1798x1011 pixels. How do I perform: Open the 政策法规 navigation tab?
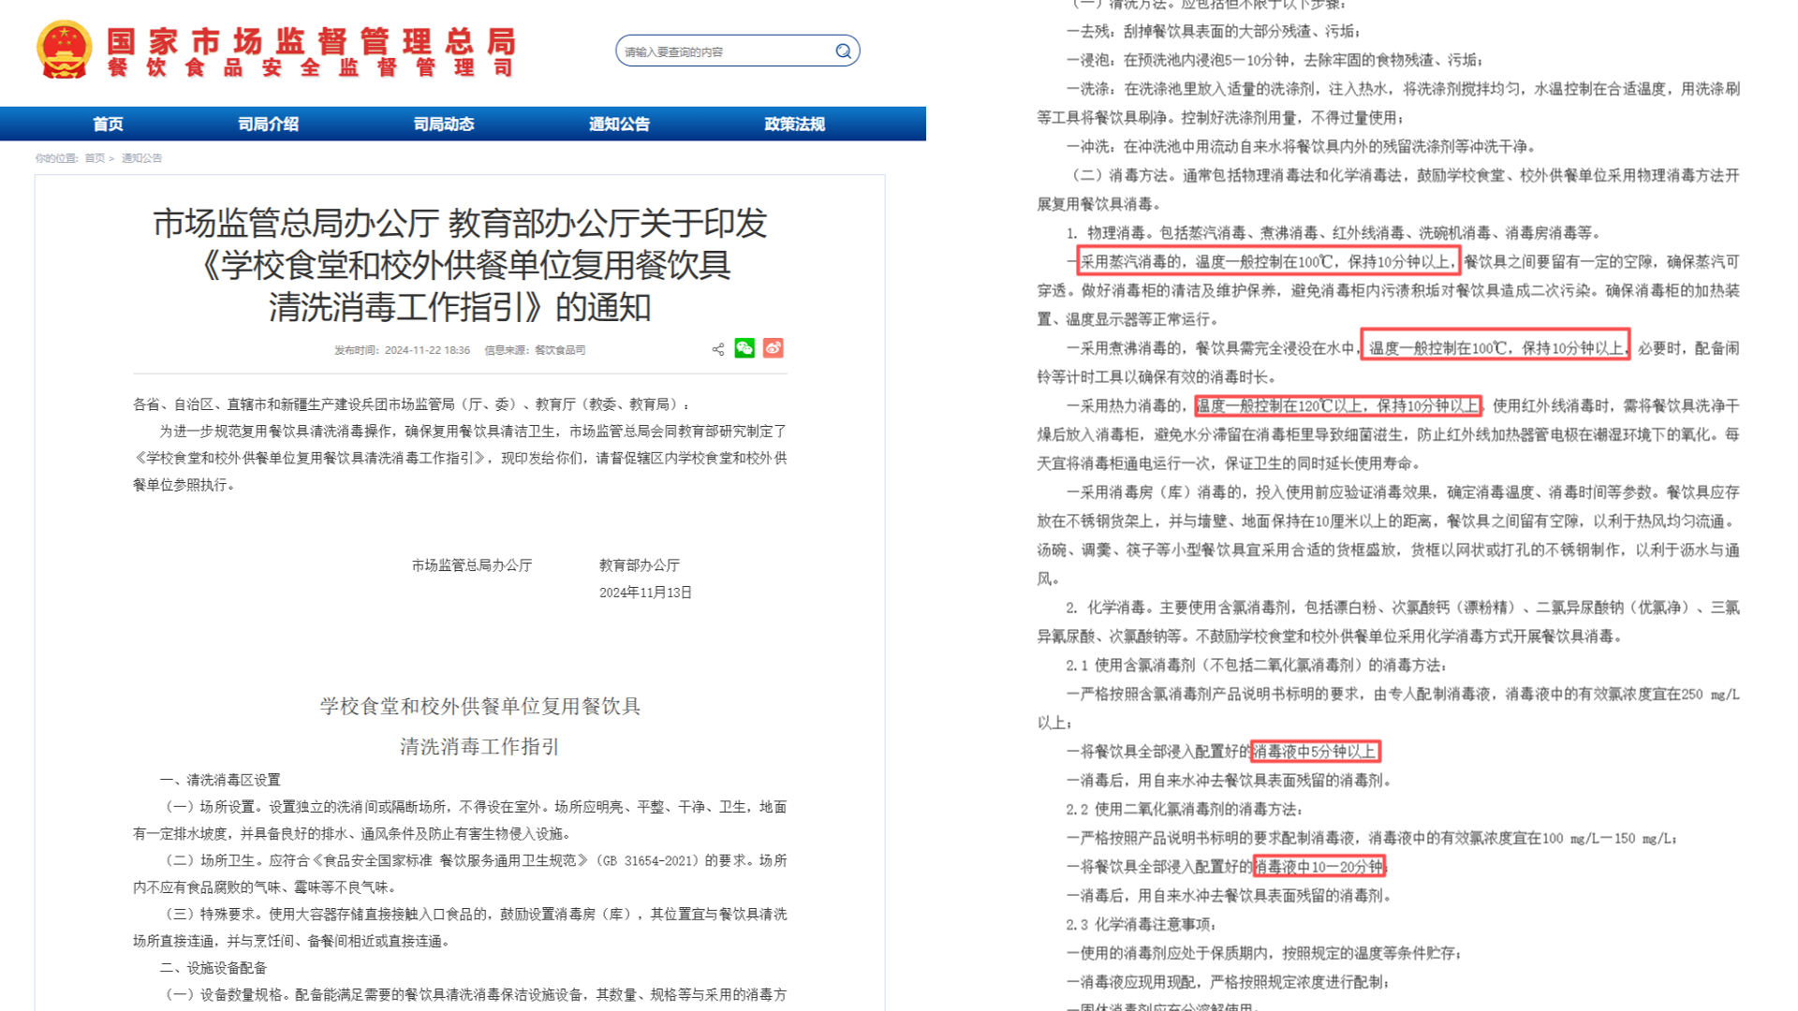(x=794, y=124)
